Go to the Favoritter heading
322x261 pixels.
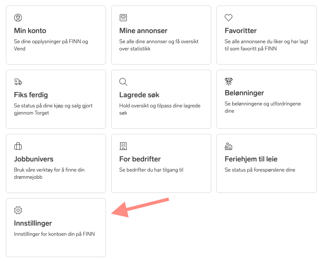click(241, 30)
